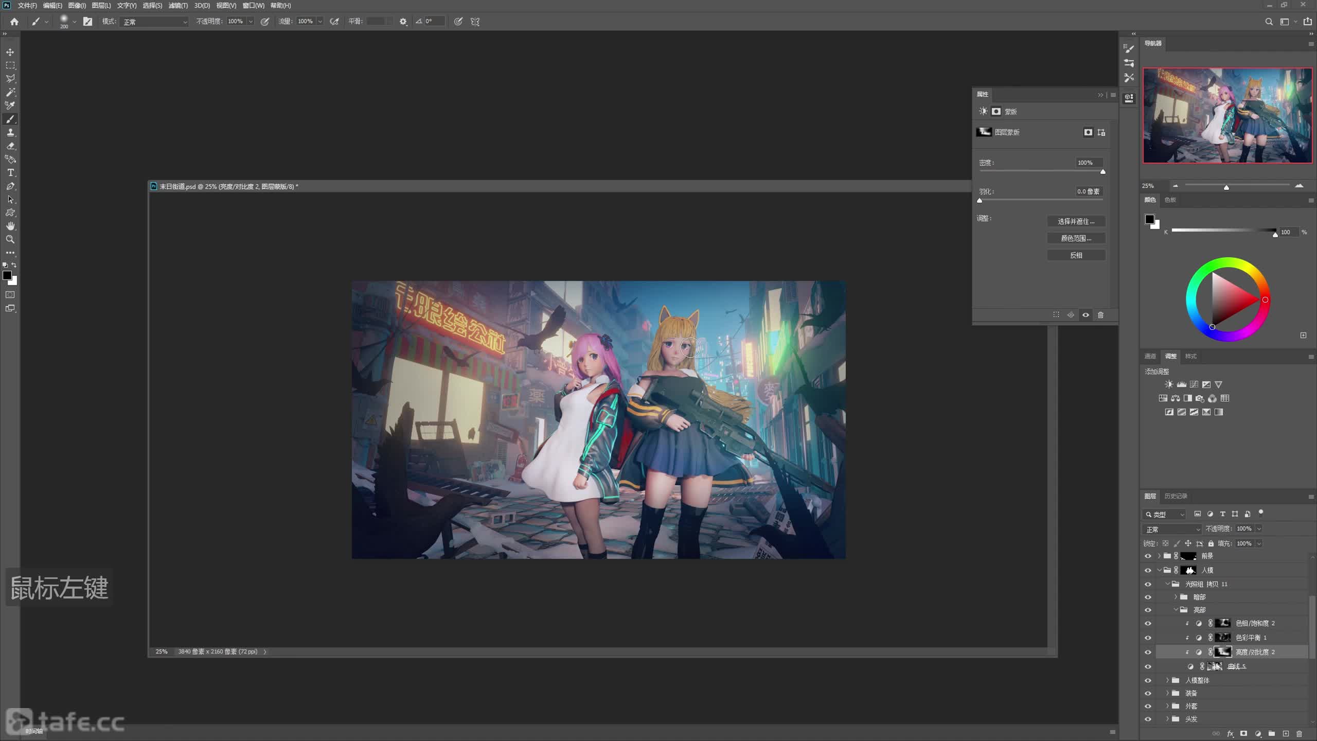
Task: Select the Eyedropper tool
Action: pyautogui.click(x=10, y=105)
